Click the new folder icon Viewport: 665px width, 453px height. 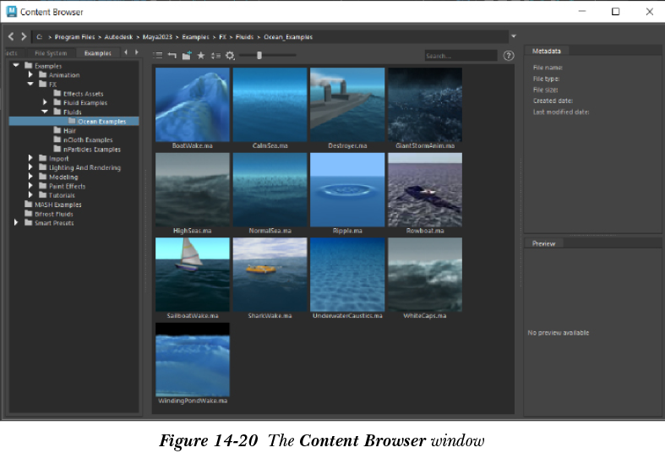(x=186, y=56)
